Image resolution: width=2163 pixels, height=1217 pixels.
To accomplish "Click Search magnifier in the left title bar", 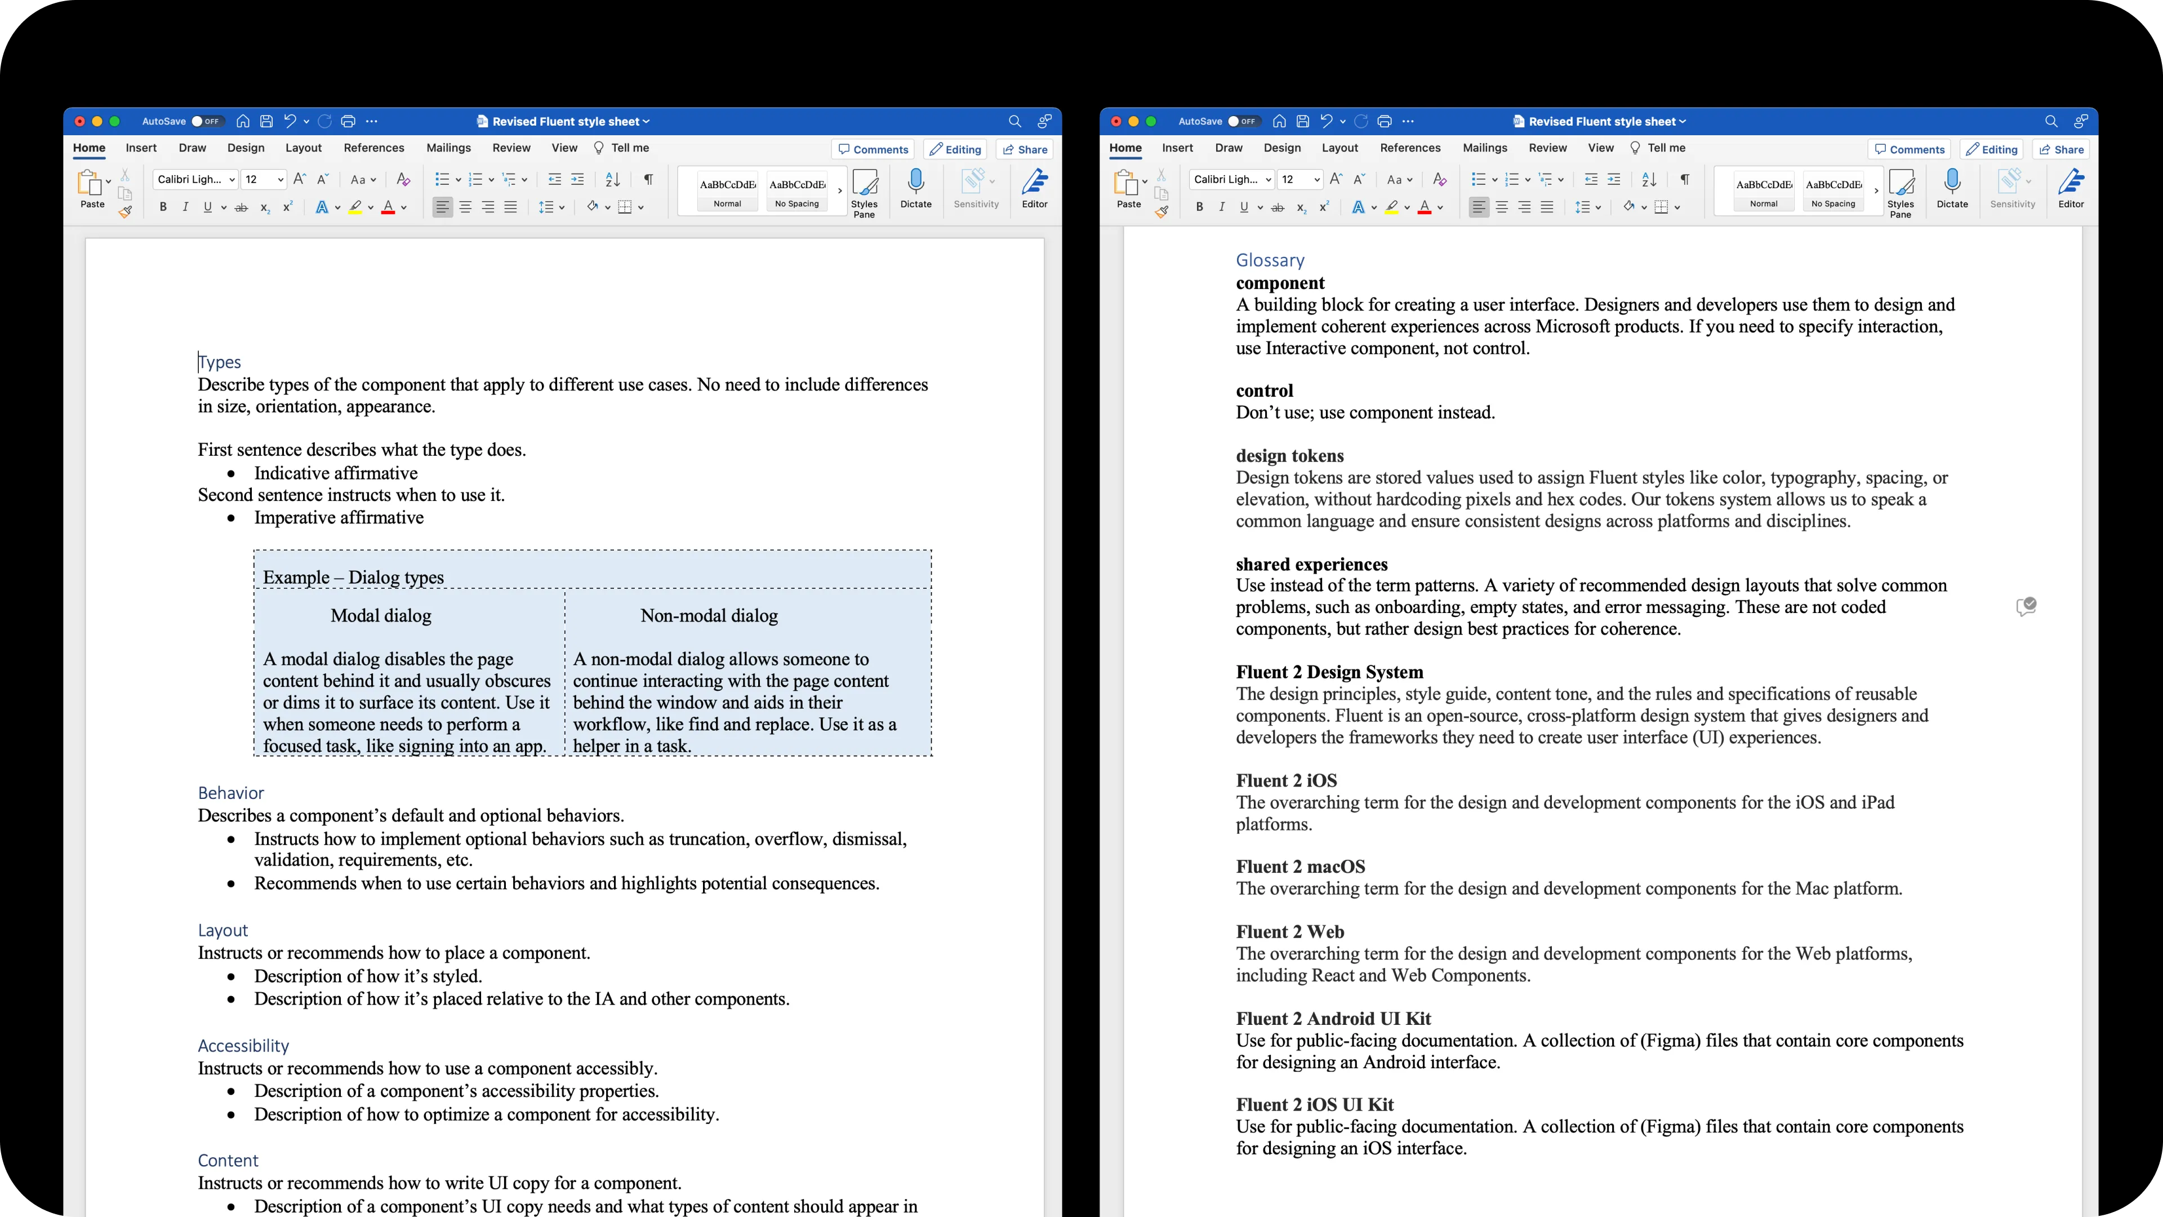I will point(1014,121).
